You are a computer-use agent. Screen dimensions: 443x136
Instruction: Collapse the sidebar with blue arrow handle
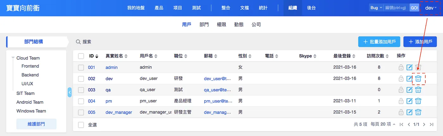[70, 92]
